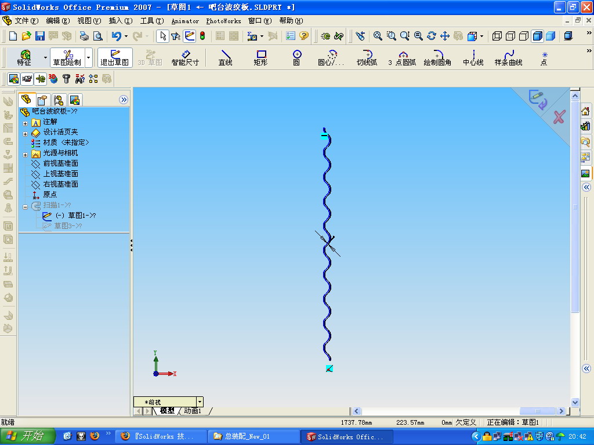Viewport: 594px width, 445px height.
Task: Select the 3 Point Arc tool
Action: (x=403, y=58)
